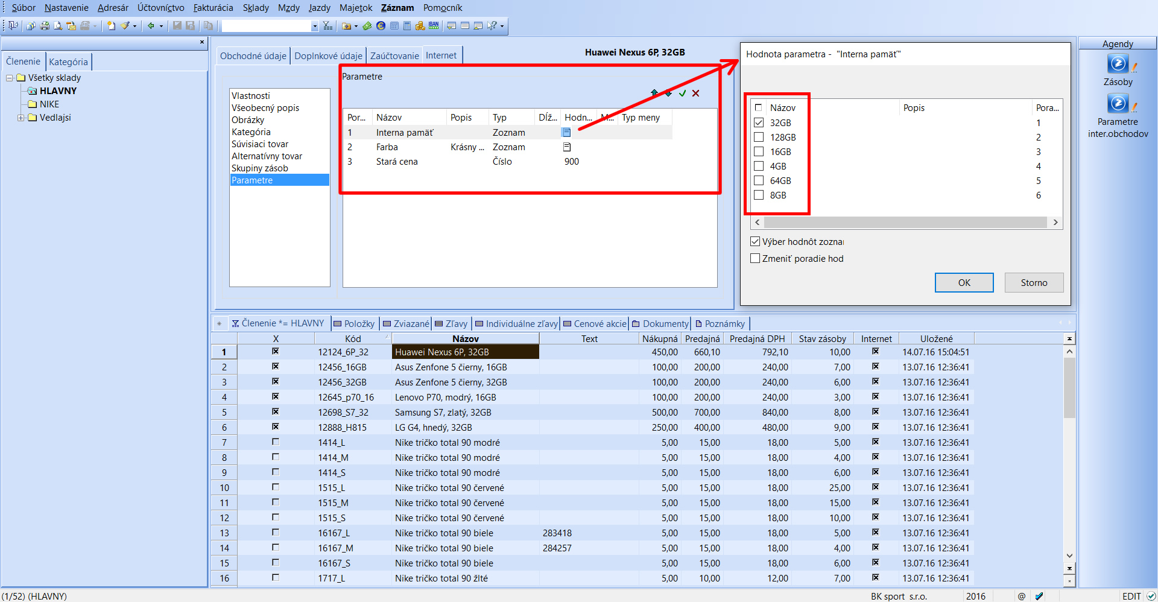Click the @ icon in status bar

1022,596
